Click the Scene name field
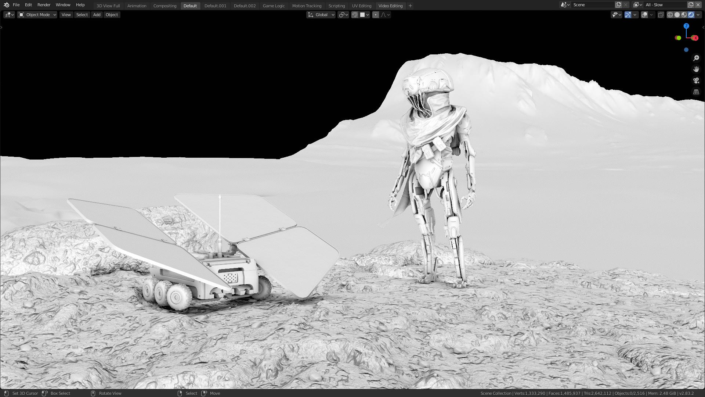Screen dimensions: 705x397 (592, 5)
